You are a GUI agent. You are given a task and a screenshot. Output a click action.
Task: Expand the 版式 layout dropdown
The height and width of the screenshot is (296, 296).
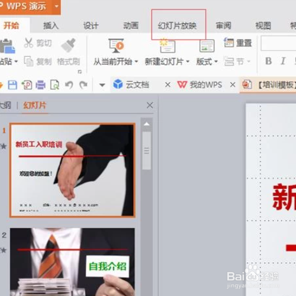point(216,62)
